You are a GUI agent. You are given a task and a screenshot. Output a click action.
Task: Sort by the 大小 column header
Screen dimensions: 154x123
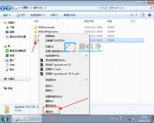tap(133, 21)
